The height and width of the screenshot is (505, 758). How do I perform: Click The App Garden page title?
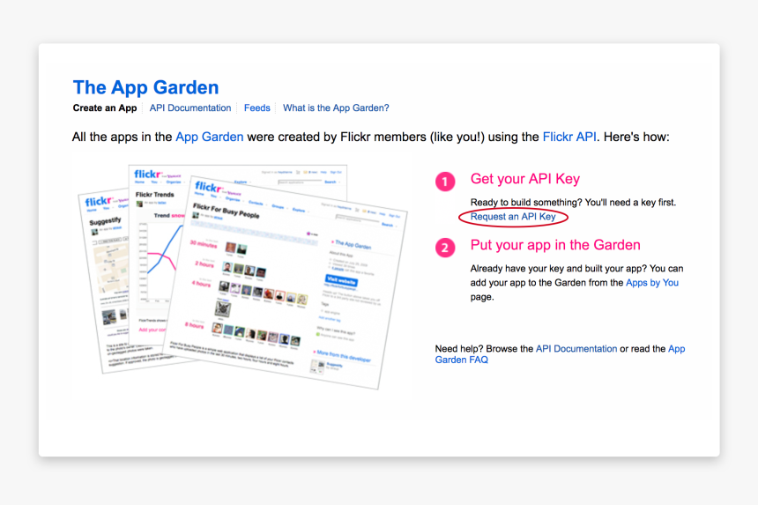click(145, 87)
